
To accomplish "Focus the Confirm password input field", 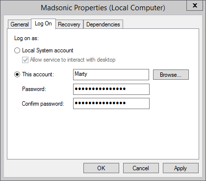I will tap(111, 103).
